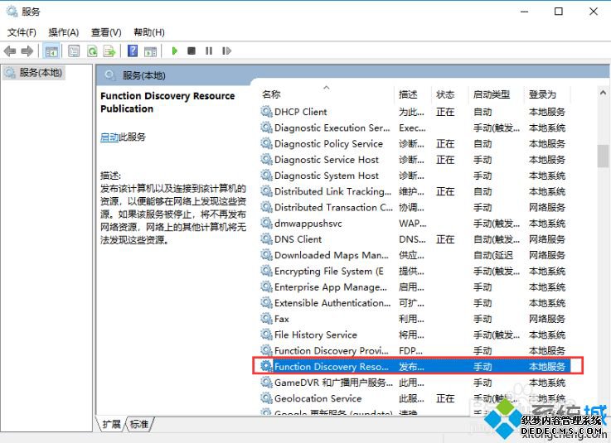Select Extensible Authentication Protocol row
This screenshot has width=611, height=443.
415,303
